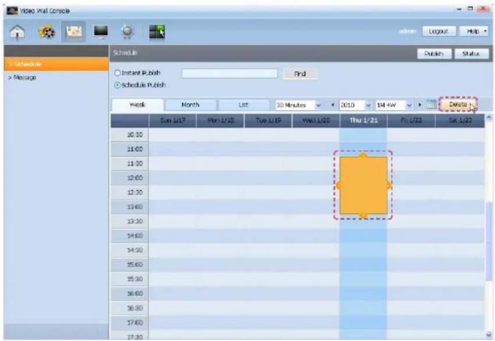Expand the Help dropdown menu
The image size is (495, 341).
474,31
